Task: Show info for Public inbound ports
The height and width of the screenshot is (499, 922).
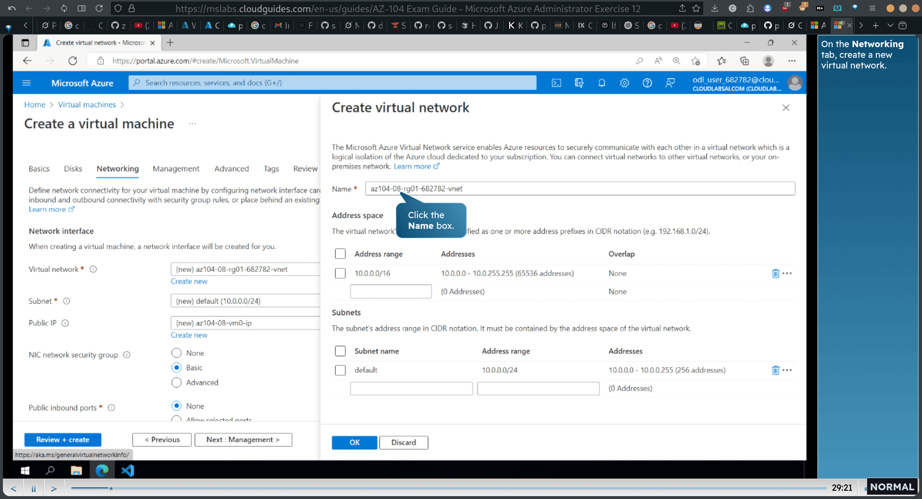Action: (x=111, y=408)
